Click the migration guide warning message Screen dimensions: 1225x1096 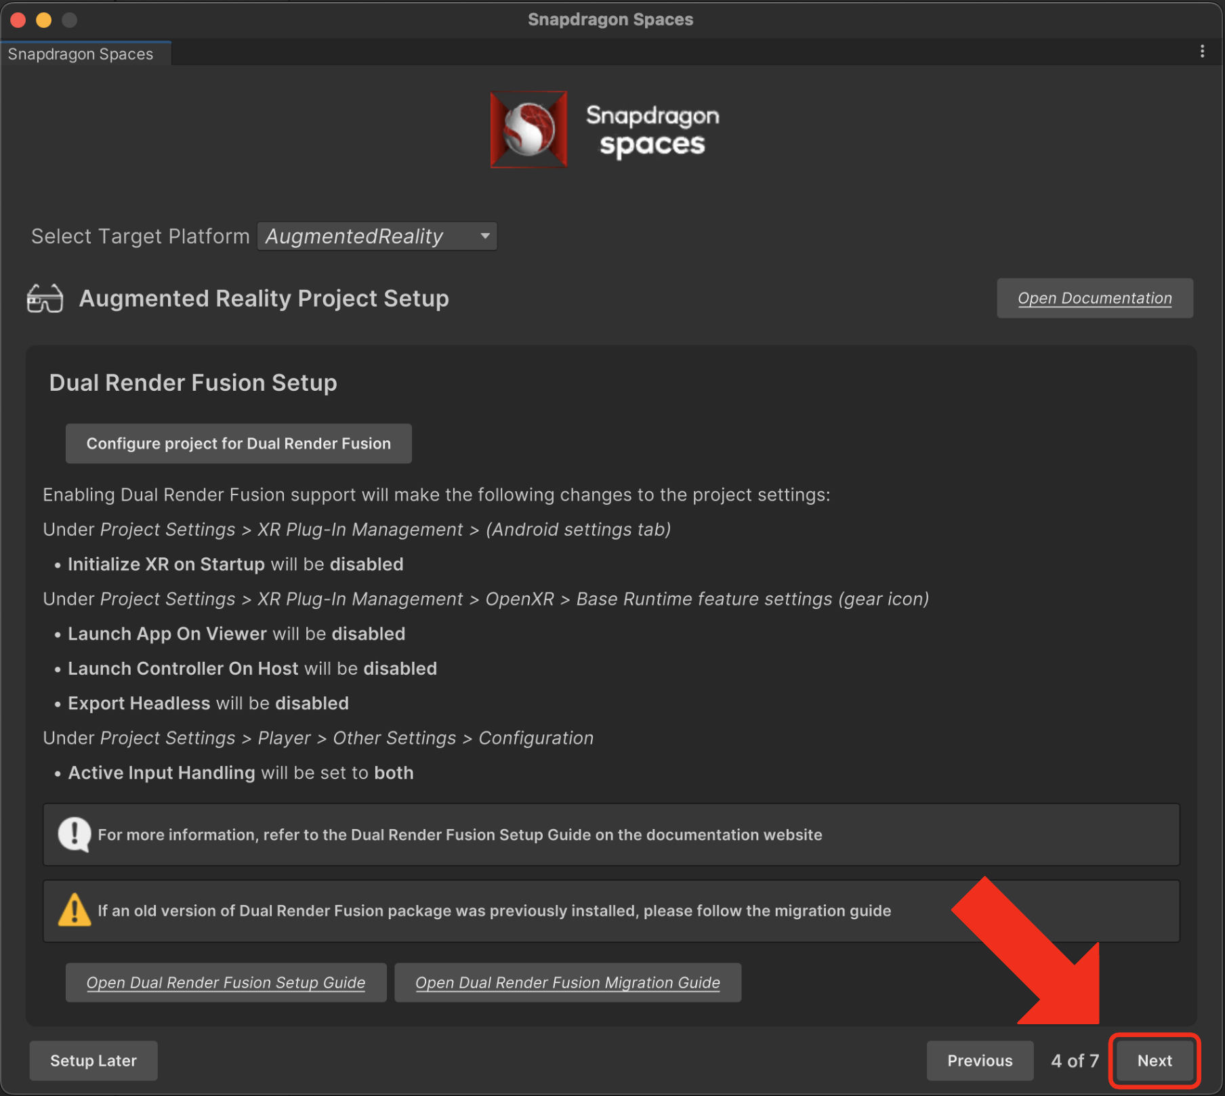tap(494, 911)
